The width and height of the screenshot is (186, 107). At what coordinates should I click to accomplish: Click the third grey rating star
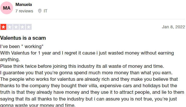[16, 27]
